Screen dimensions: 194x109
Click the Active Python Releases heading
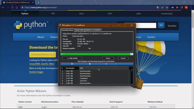point(32,91)
